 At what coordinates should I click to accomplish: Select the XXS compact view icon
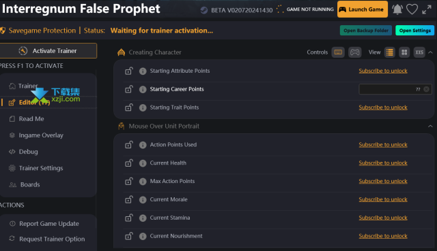point(419,52)
